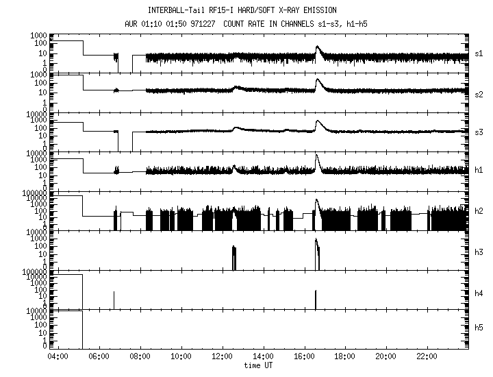The image size is (493, 377).
Task: Select the 20:00 time axis label
Action: pos(385,356)
